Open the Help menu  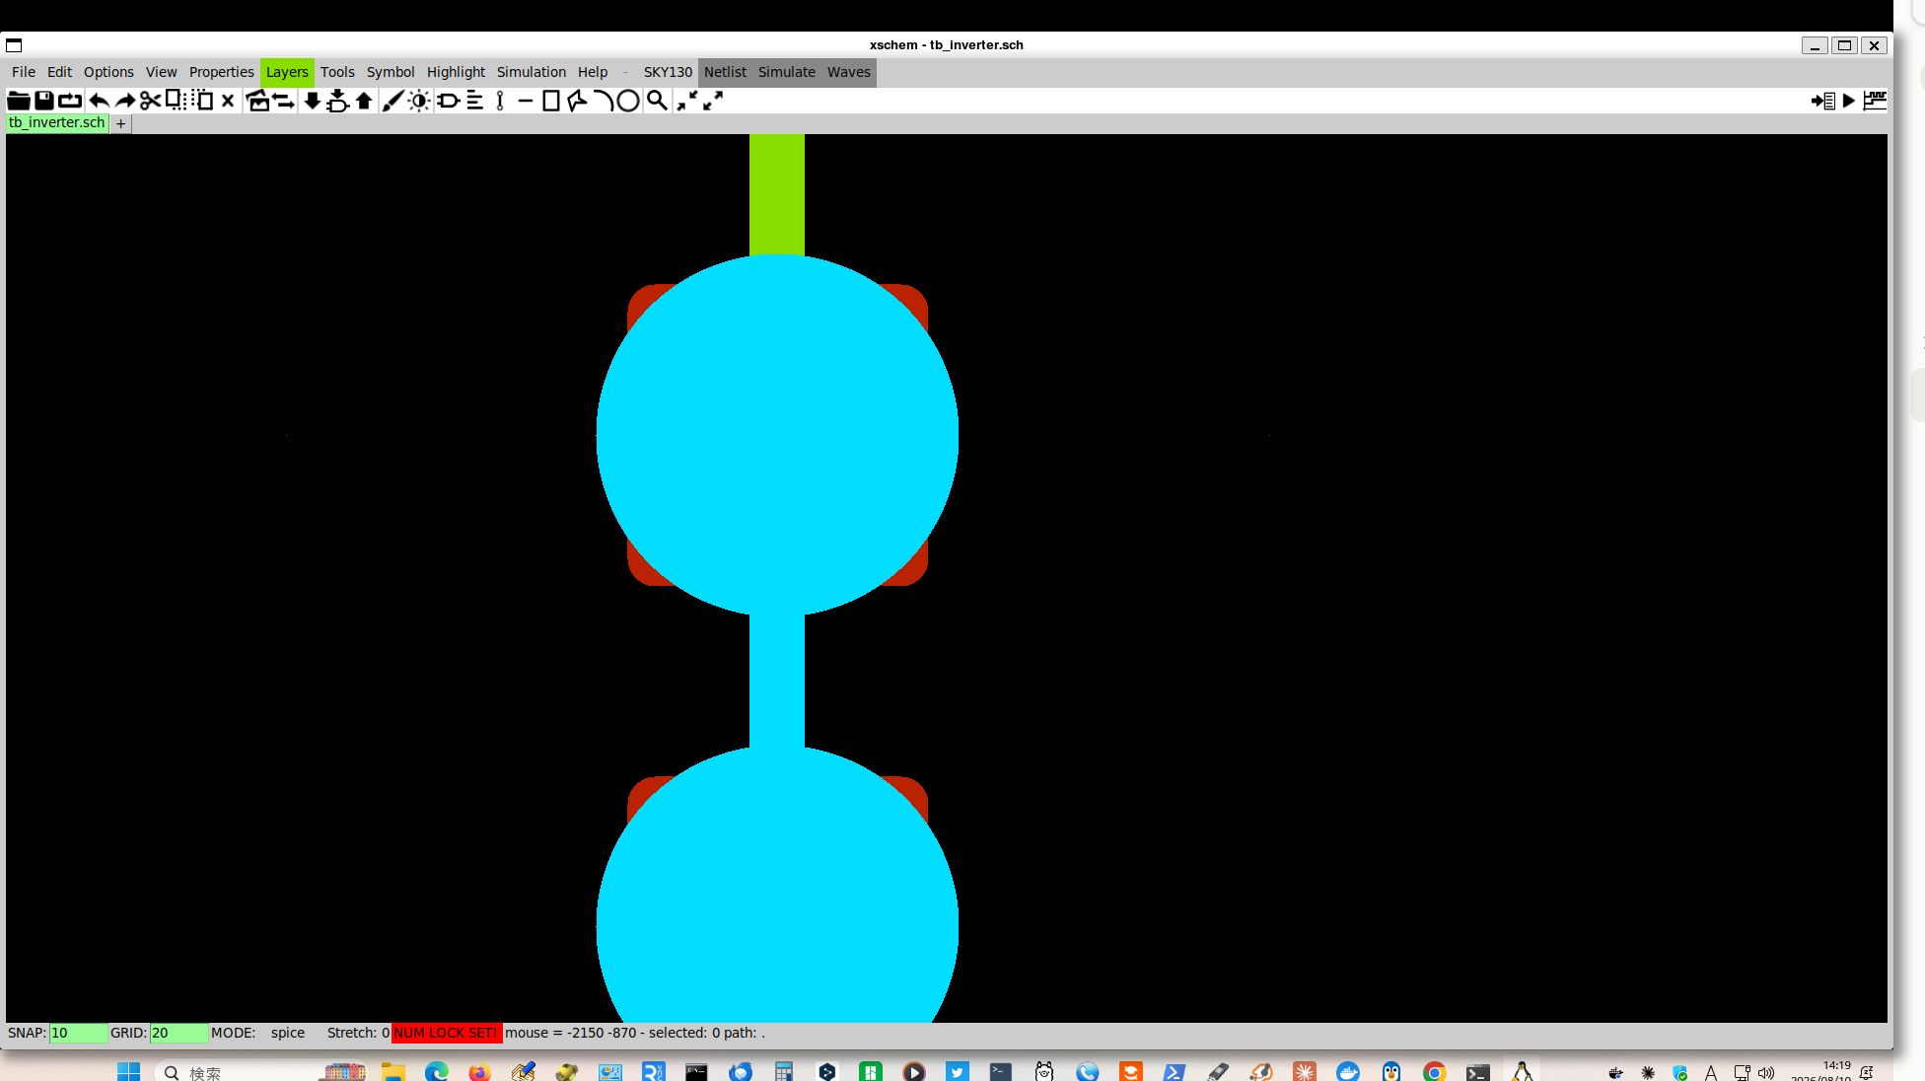tap(593, 72)
